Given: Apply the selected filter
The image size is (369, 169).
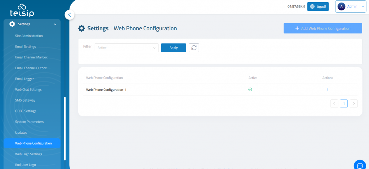Looking at the screenshot, I should pyautogui.click(x=173, y=48).
